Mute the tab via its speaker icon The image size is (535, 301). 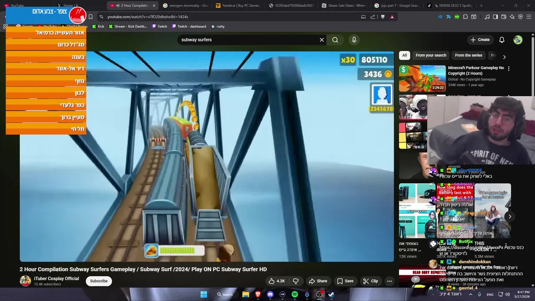pos(117,5)
